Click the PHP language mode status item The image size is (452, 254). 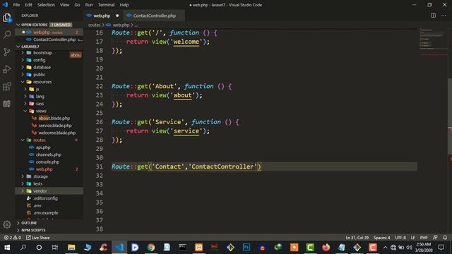(x=424, y=238)
